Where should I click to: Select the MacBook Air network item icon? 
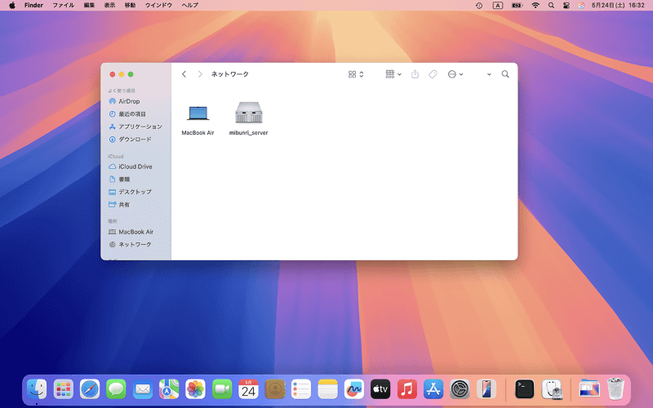tap(198, 113)
